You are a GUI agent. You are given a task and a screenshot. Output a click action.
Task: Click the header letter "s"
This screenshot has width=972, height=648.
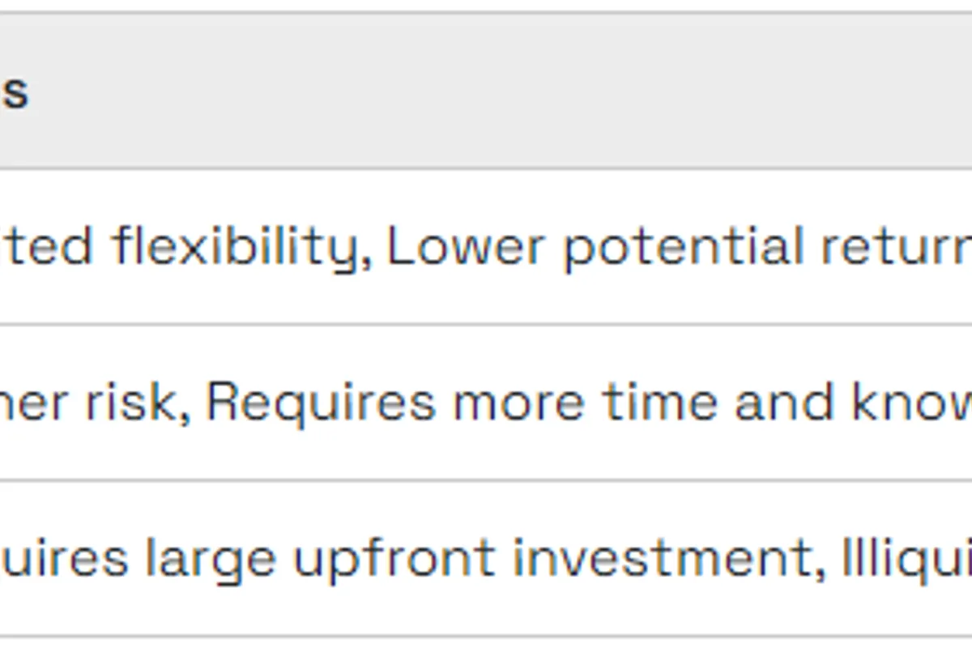click(15, 93)
